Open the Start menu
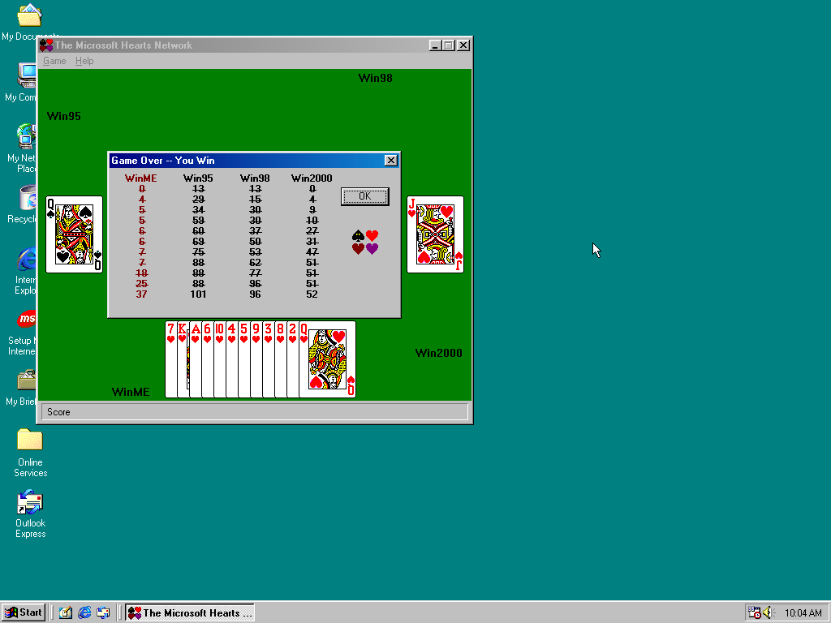Image resolution: width=831 pixels, height=623 pixels. pyautogui.click(x=24, y=612)
